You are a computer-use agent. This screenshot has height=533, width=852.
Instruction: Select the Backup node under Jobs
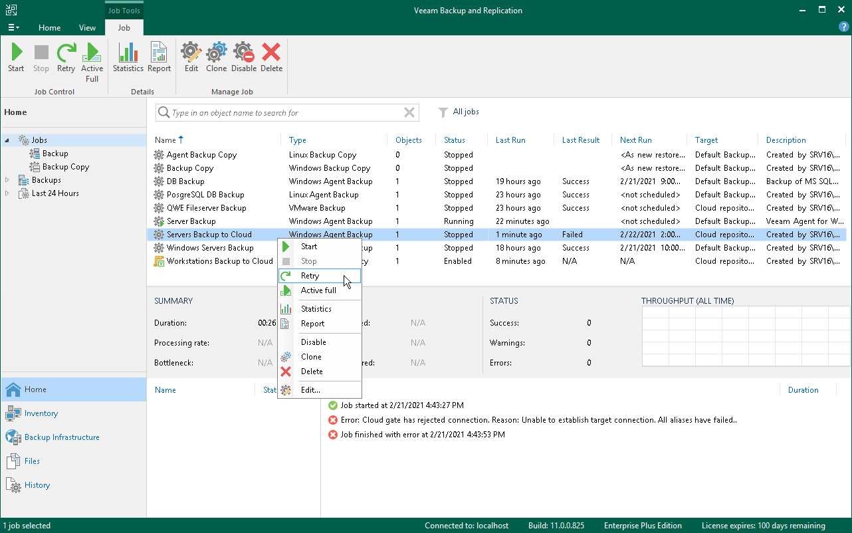click(x=55, y=154)
